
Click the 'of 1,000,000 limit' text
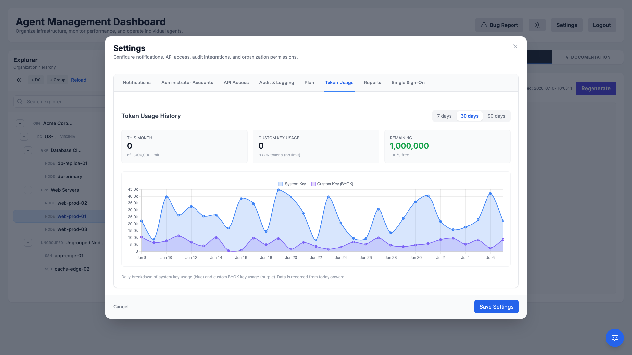click(x=143, y=155)
